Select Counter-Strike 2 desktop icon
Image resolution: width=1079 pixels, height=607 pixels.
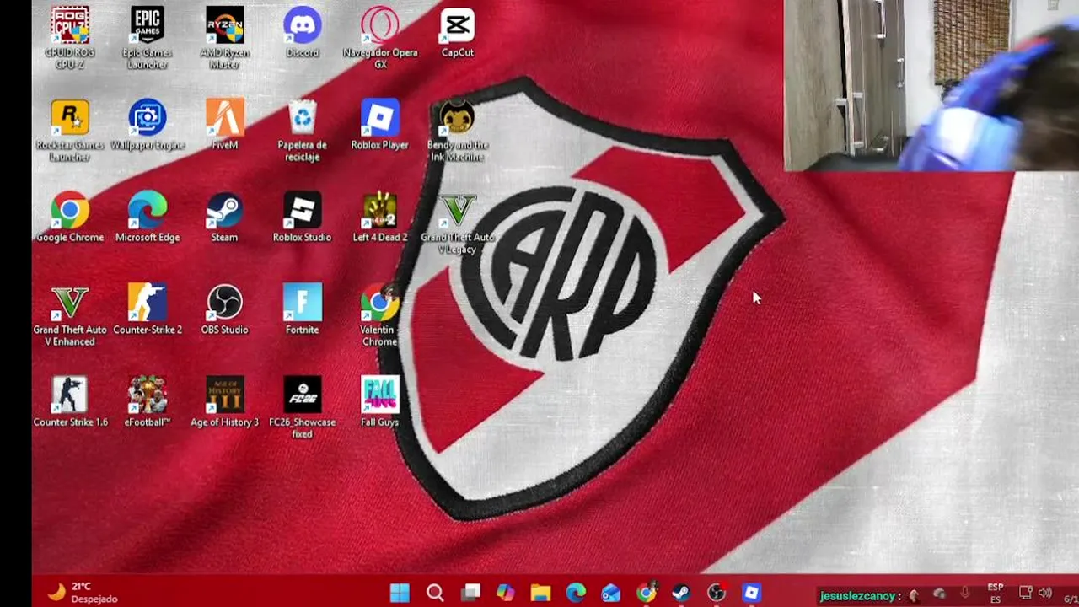click(x=148, y=309)
